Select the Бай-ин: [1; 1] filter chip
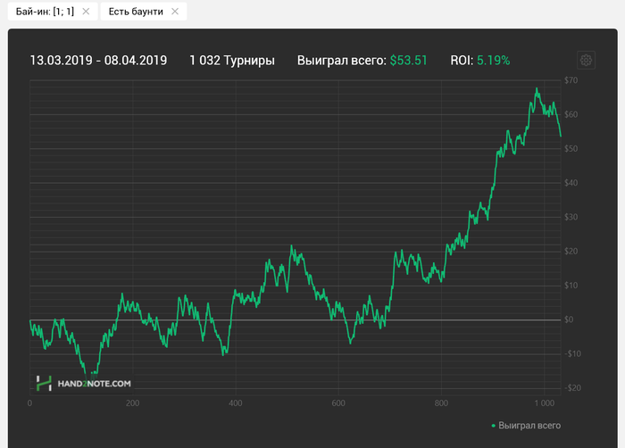The height and width of the screenshot is (448, 625). pos(53,12)
